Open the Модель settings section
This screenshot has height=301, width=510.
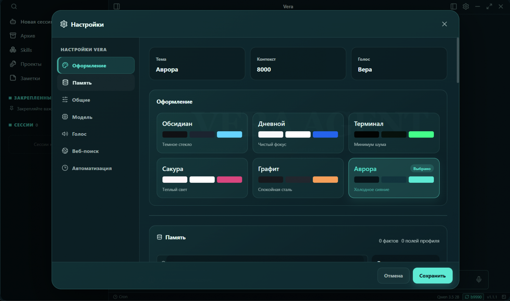96,117
